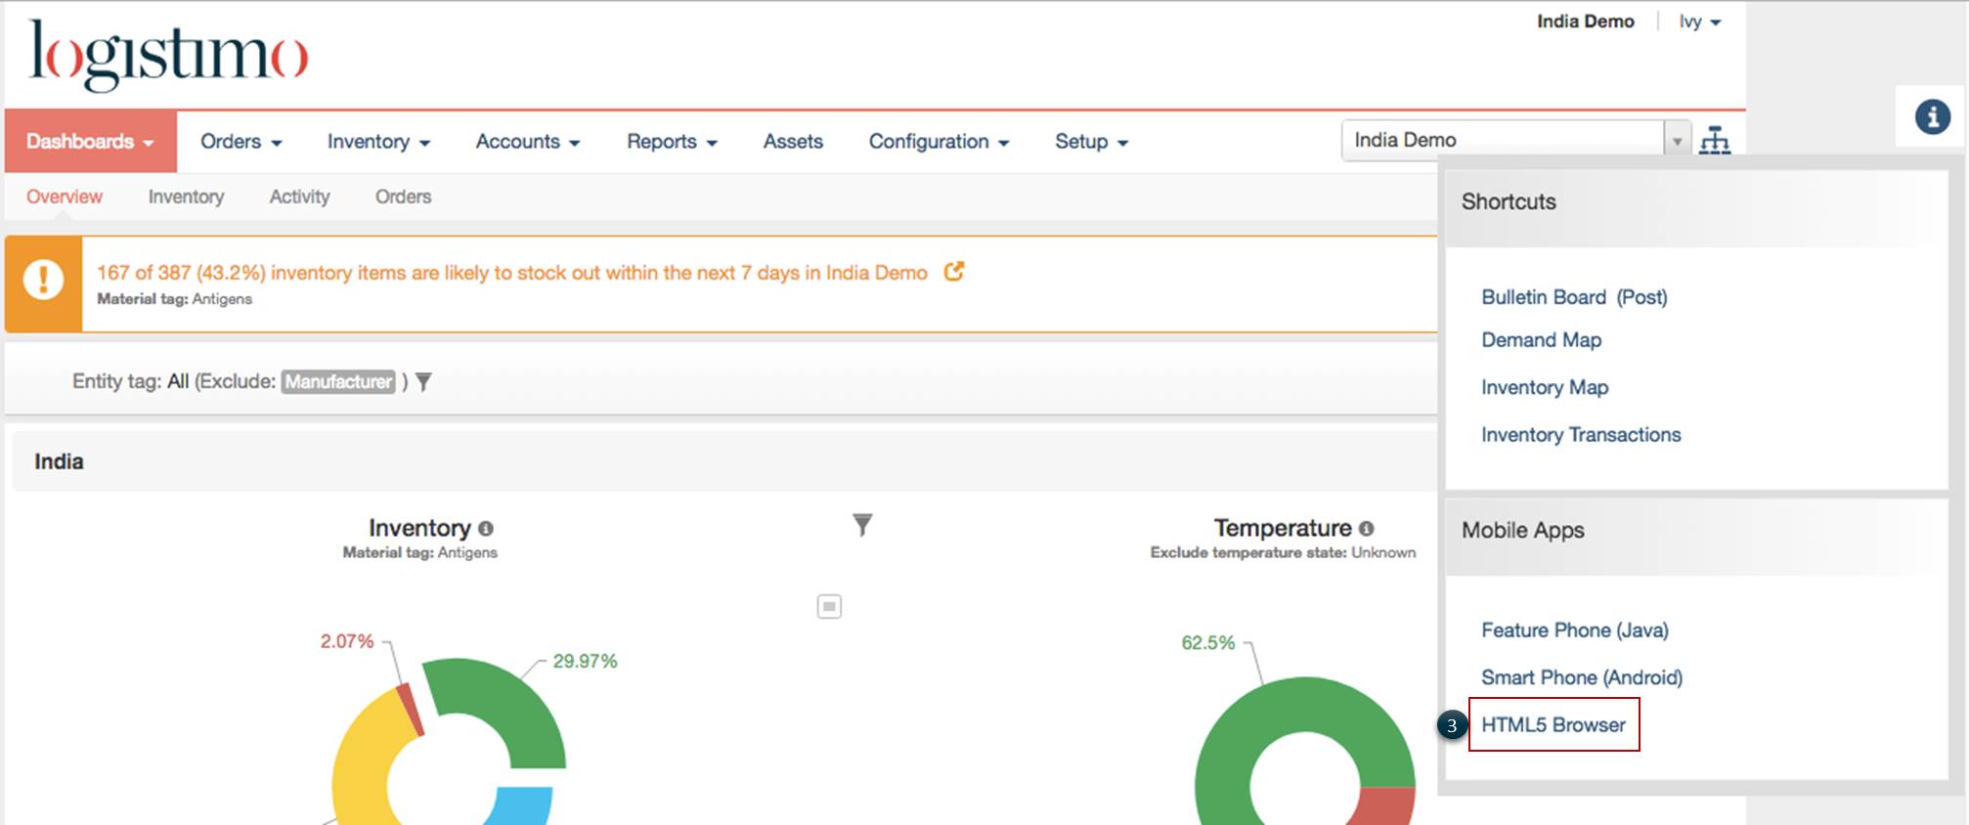The image size is (1969, 825).
Task: Open the India Demo domain selector arrow
Action: click(1677, 141)
